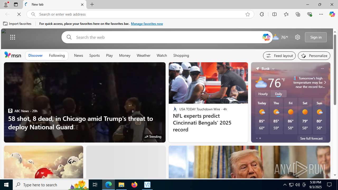Viewport: 338px width, 190px height.
Task: Open page settings gear
Action: (x=298, y=37)
